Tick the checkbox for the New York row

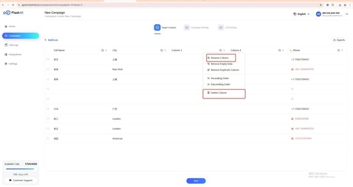(48, 69)
